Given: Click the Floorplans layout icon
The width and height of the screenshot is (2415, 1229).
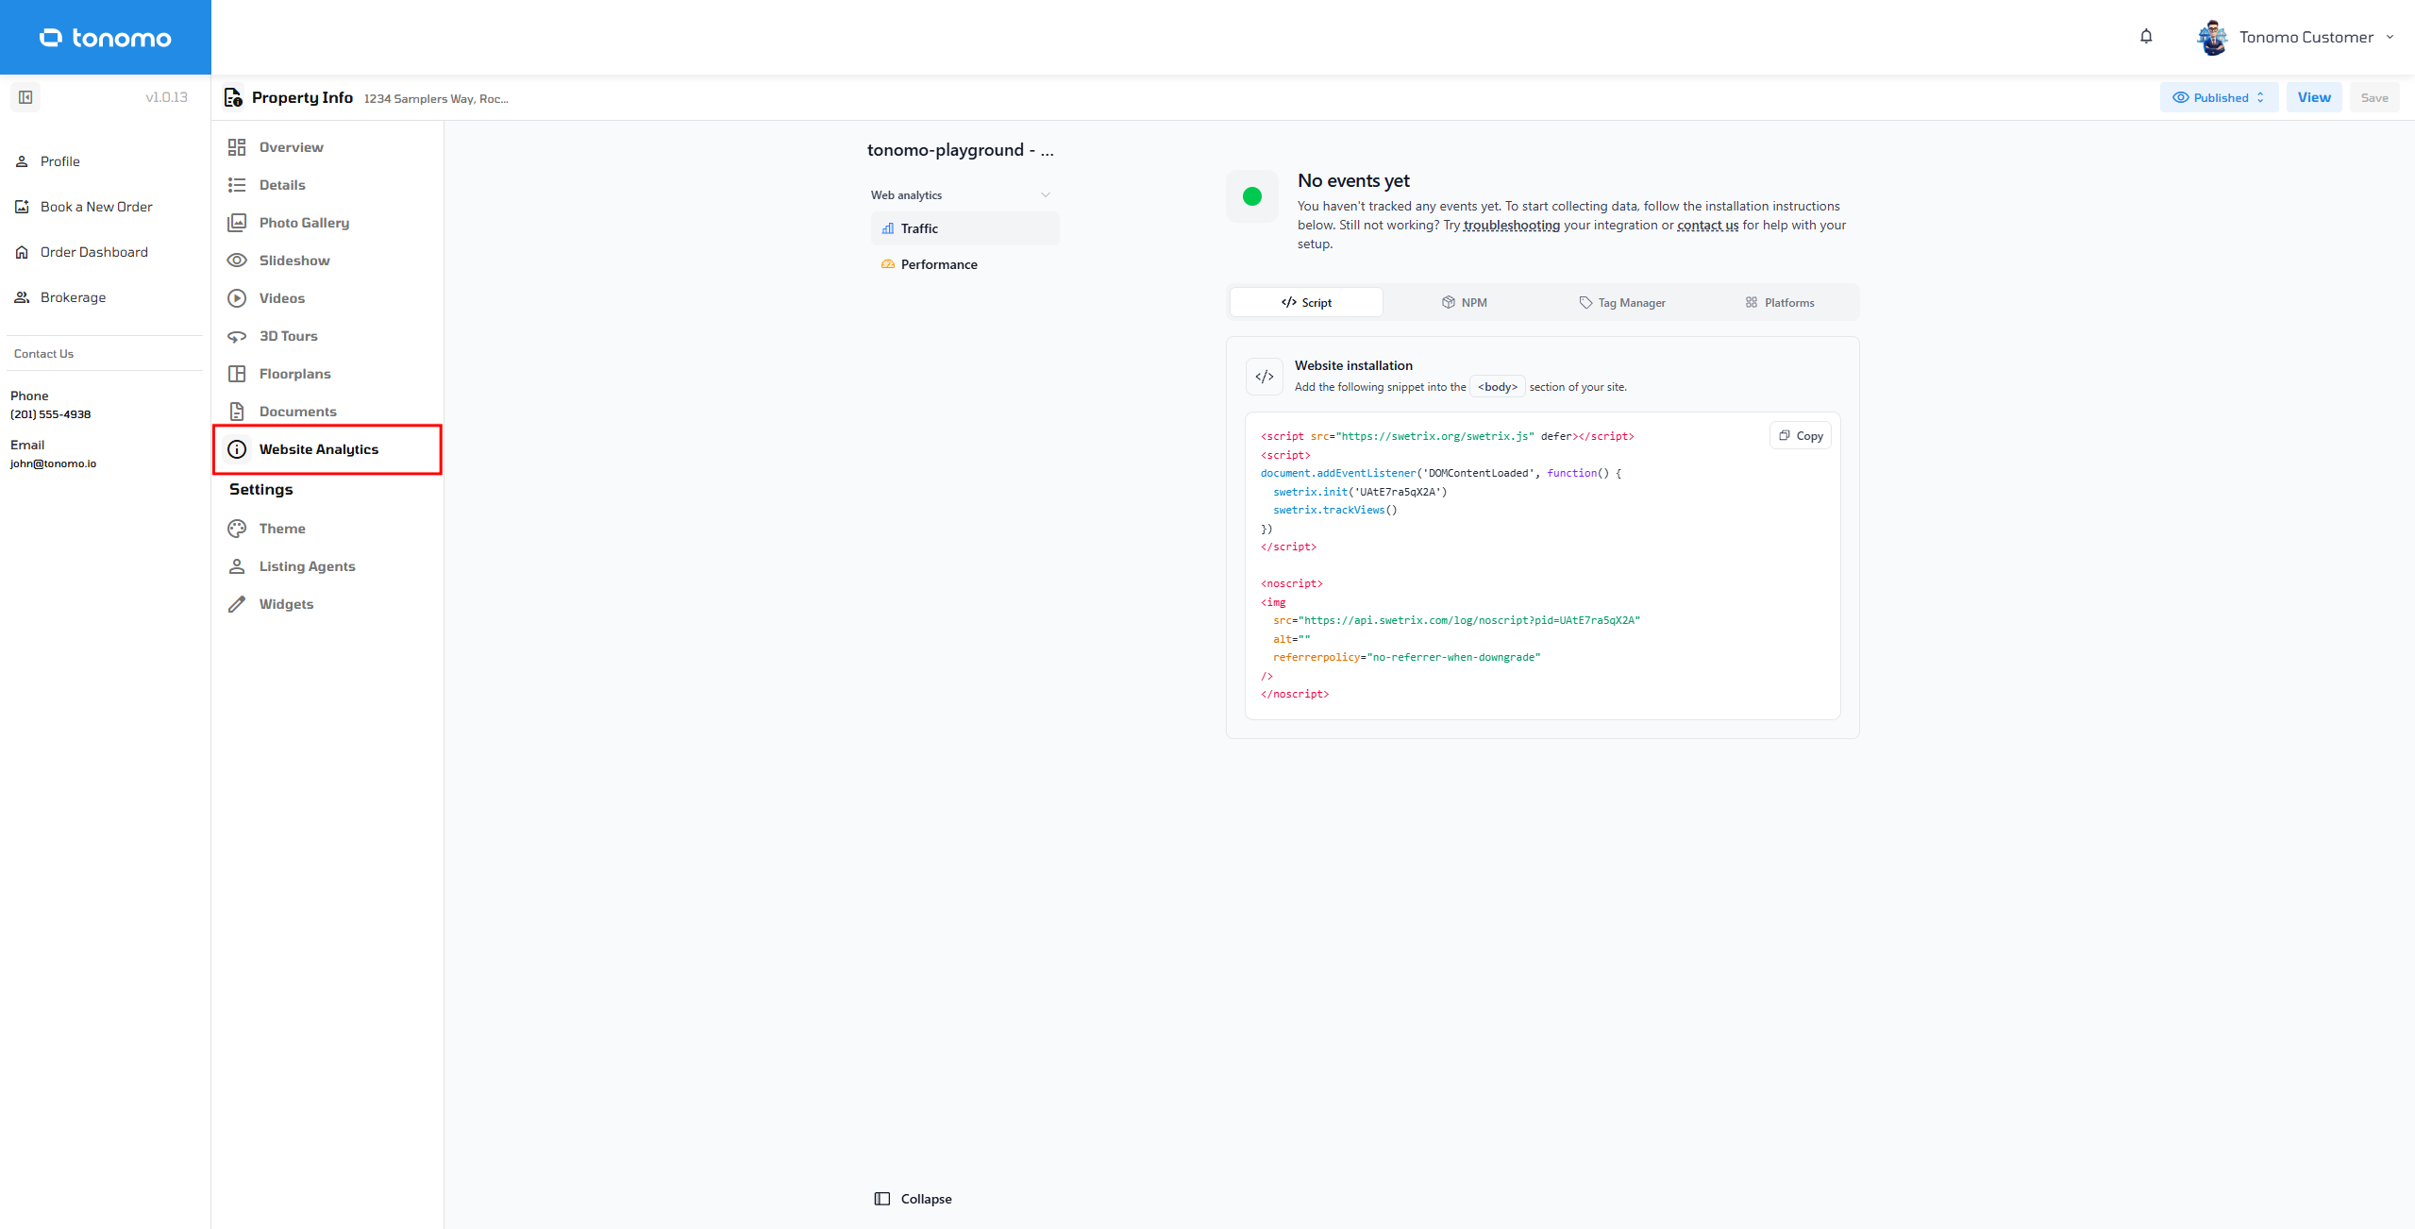Looking at the screenshot, I should click(237, 374).
